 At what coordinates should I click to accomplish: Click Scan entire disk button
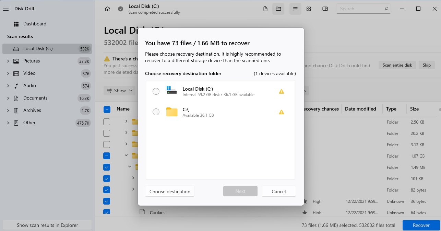[397, 65]
